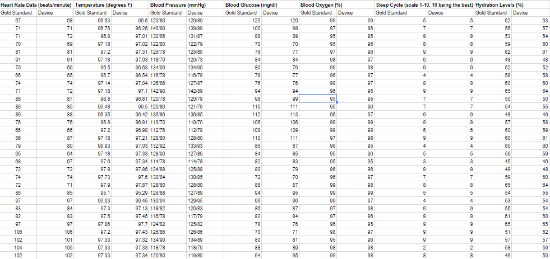Select the blood pressure cell reading 131/87
This screenshot has height=259, width=550.
pos(196,35)
